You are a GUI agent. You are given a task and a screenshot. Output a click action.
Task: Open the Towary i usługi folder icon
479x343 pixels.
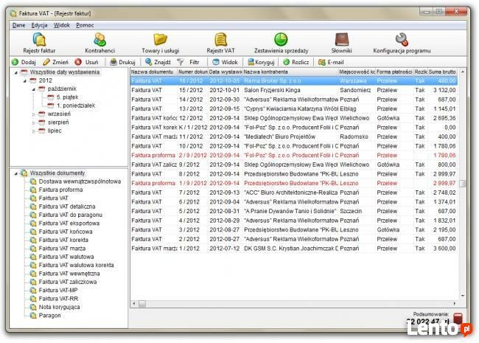[x=160, y=42]
